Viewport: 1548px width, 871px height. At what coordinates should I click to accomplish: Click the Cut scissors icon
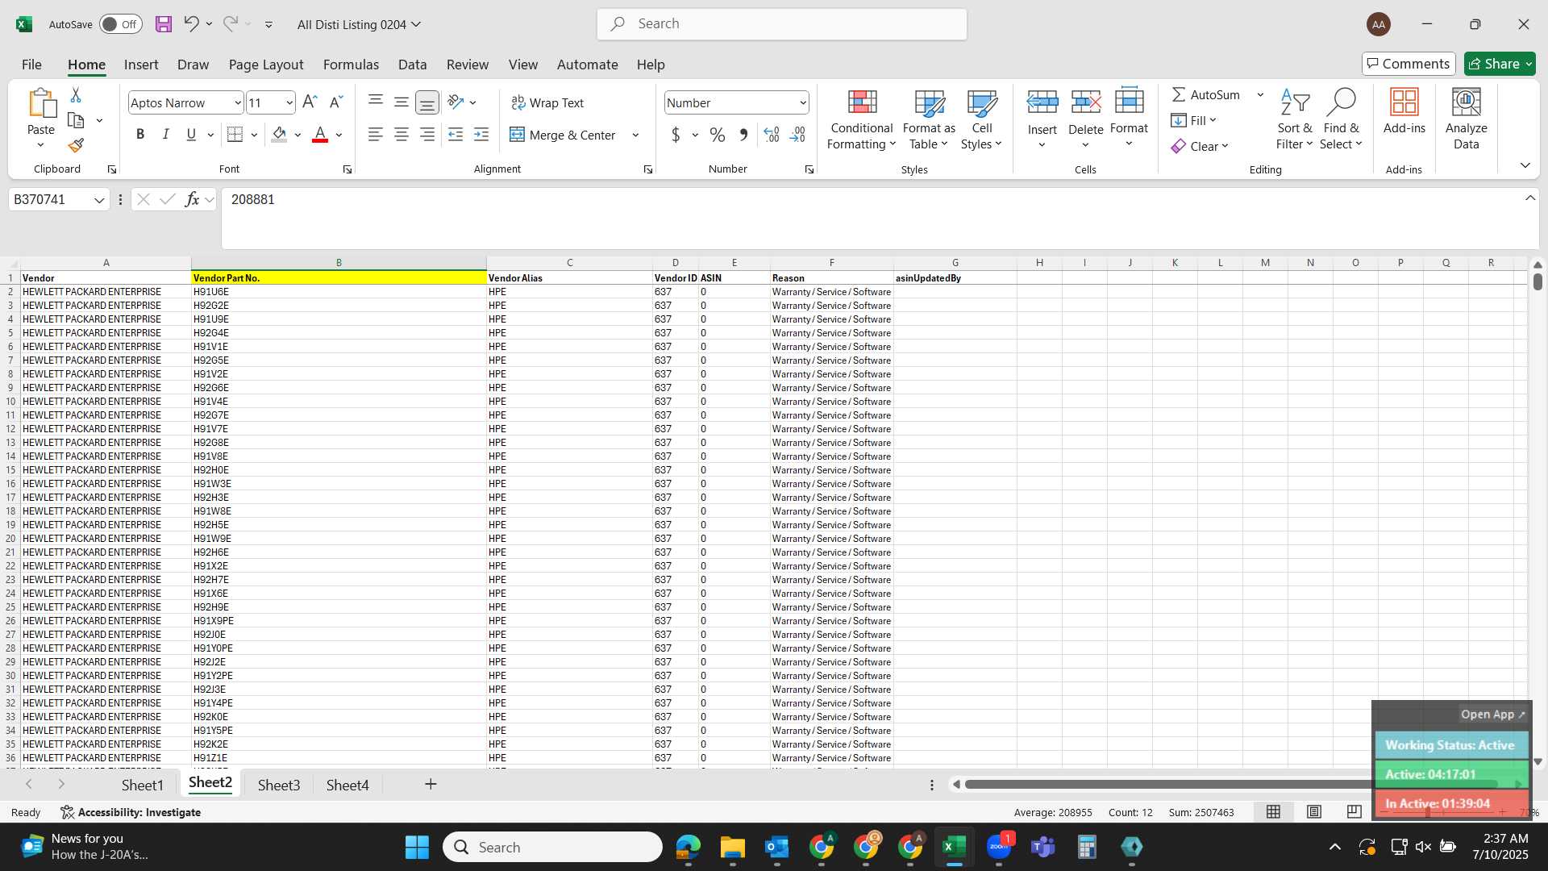[x=76, y=95]
